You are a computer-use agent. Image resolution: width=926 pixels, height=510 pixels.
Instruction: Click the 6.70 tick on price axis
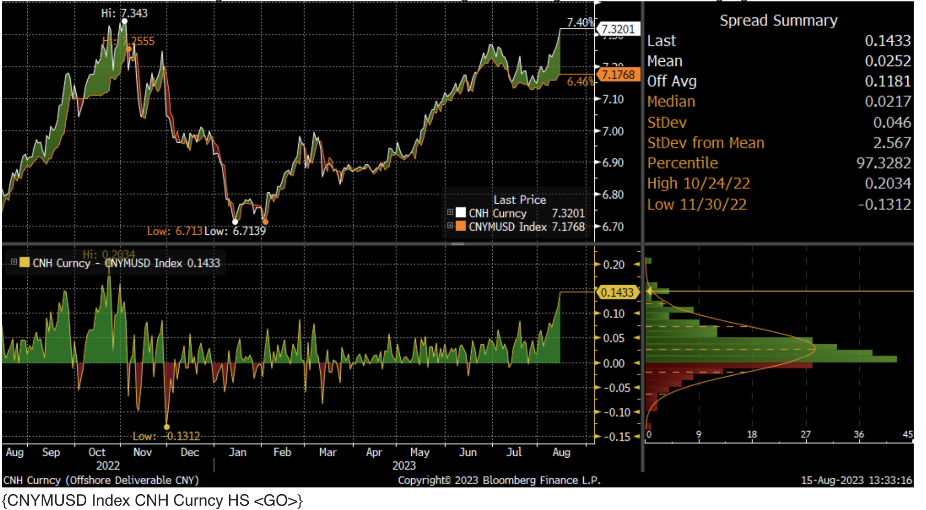[613, 227]
